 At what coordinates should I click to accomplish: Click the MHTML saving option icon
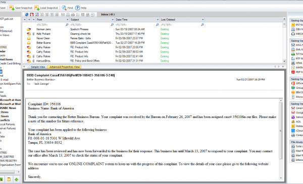coord(293,68)
